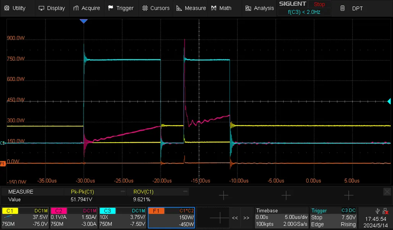Remove the Pk-Pk(C1) measurement

(x=123, y=191)
